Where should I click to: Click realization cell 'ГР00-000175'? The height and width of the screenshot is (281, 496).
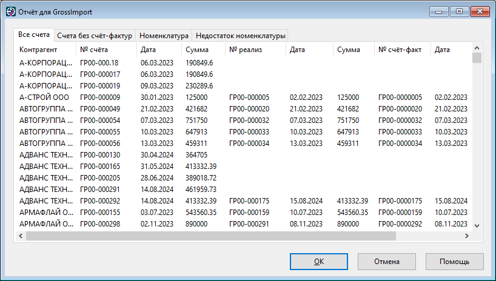pyautogui.click(x=249, y=201)
